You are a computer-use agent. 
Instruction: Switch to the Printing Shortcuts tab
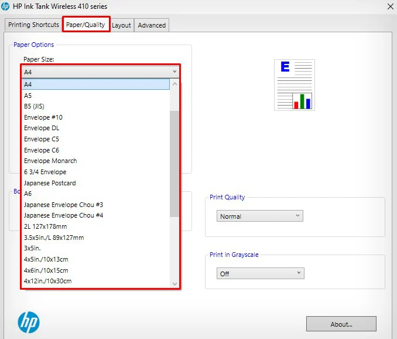click(x=33, y=25)
